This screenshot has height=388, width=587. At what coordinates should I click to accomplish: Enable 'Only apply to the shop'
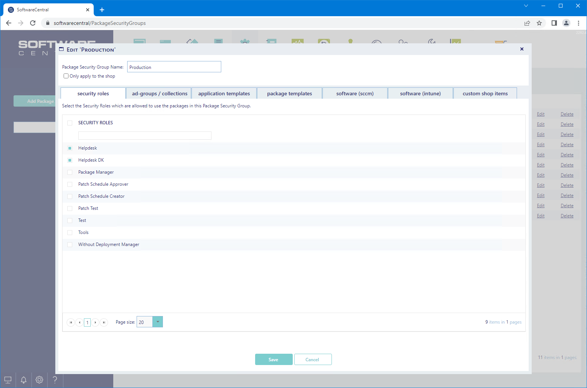tap(66, 76)
